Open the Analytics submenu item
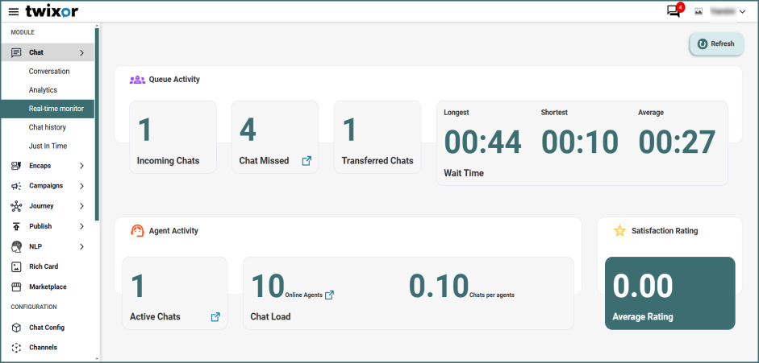Screen dimensions: 759x363 pyautogui.click(x=43, y=90)
